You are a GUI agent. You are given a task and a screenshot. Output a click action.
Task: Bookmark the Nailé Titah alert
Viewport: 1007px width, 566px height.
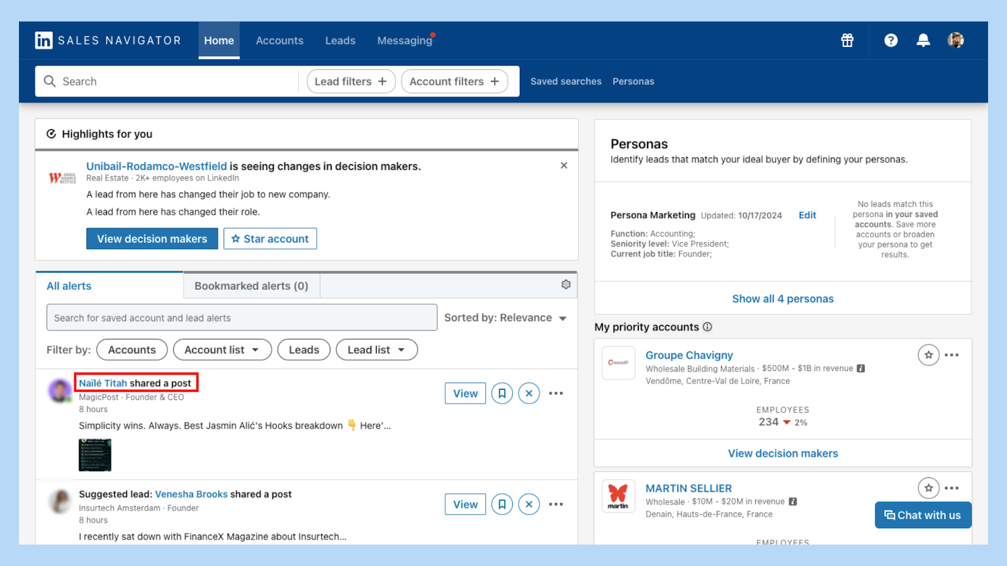click(x=502, y=393)
